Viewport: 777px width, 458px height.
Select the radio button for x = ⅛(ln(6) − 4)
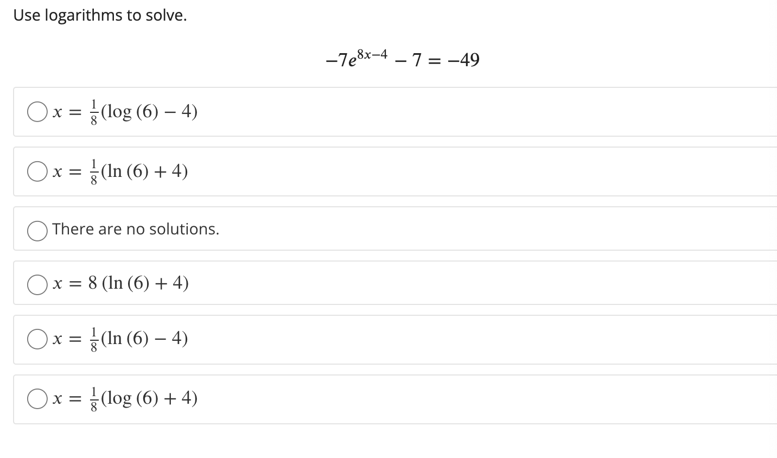37,340
